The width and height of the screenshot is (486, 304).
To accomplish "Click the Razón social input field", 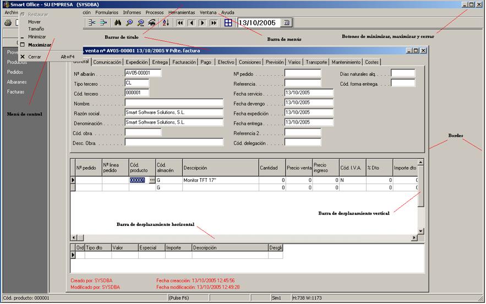I will [174, 113].
